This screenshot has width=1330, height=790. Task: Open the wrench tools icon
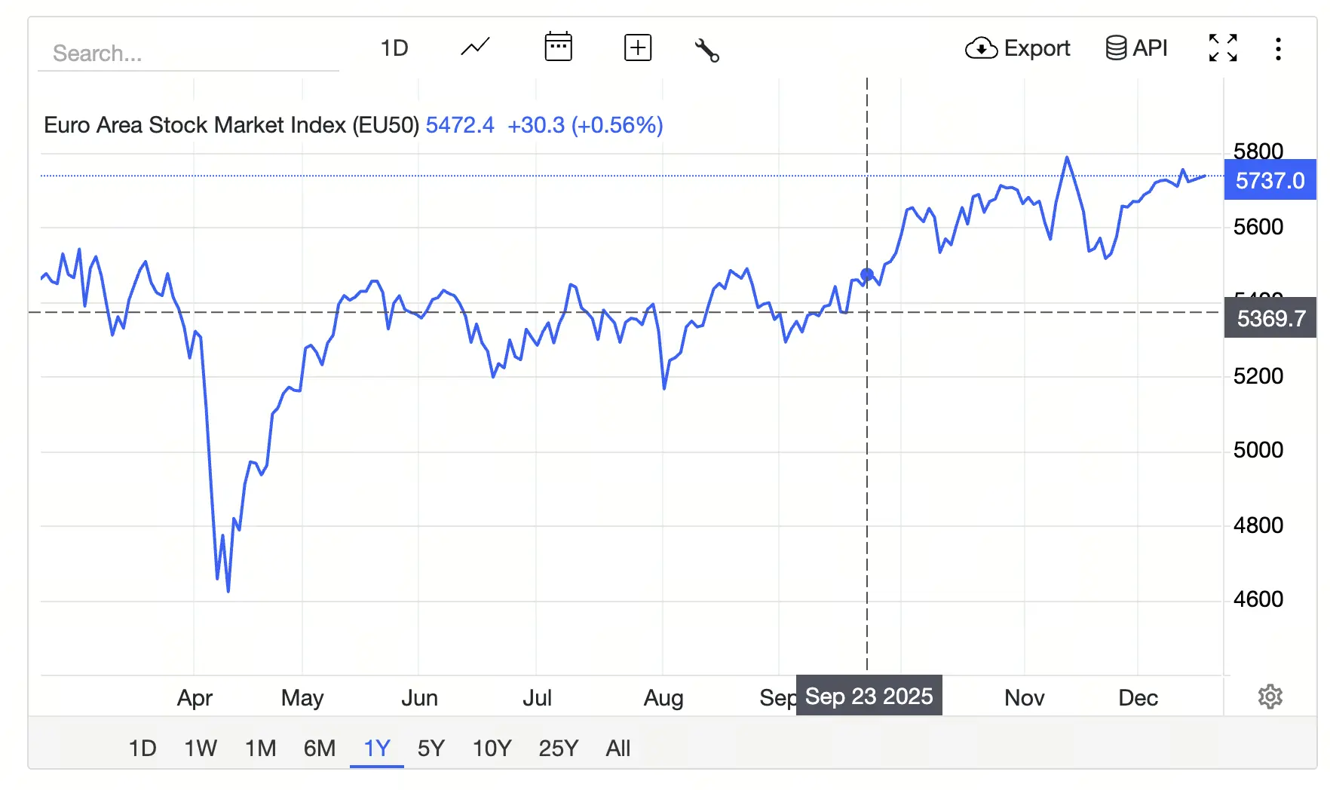click(706, 50)
